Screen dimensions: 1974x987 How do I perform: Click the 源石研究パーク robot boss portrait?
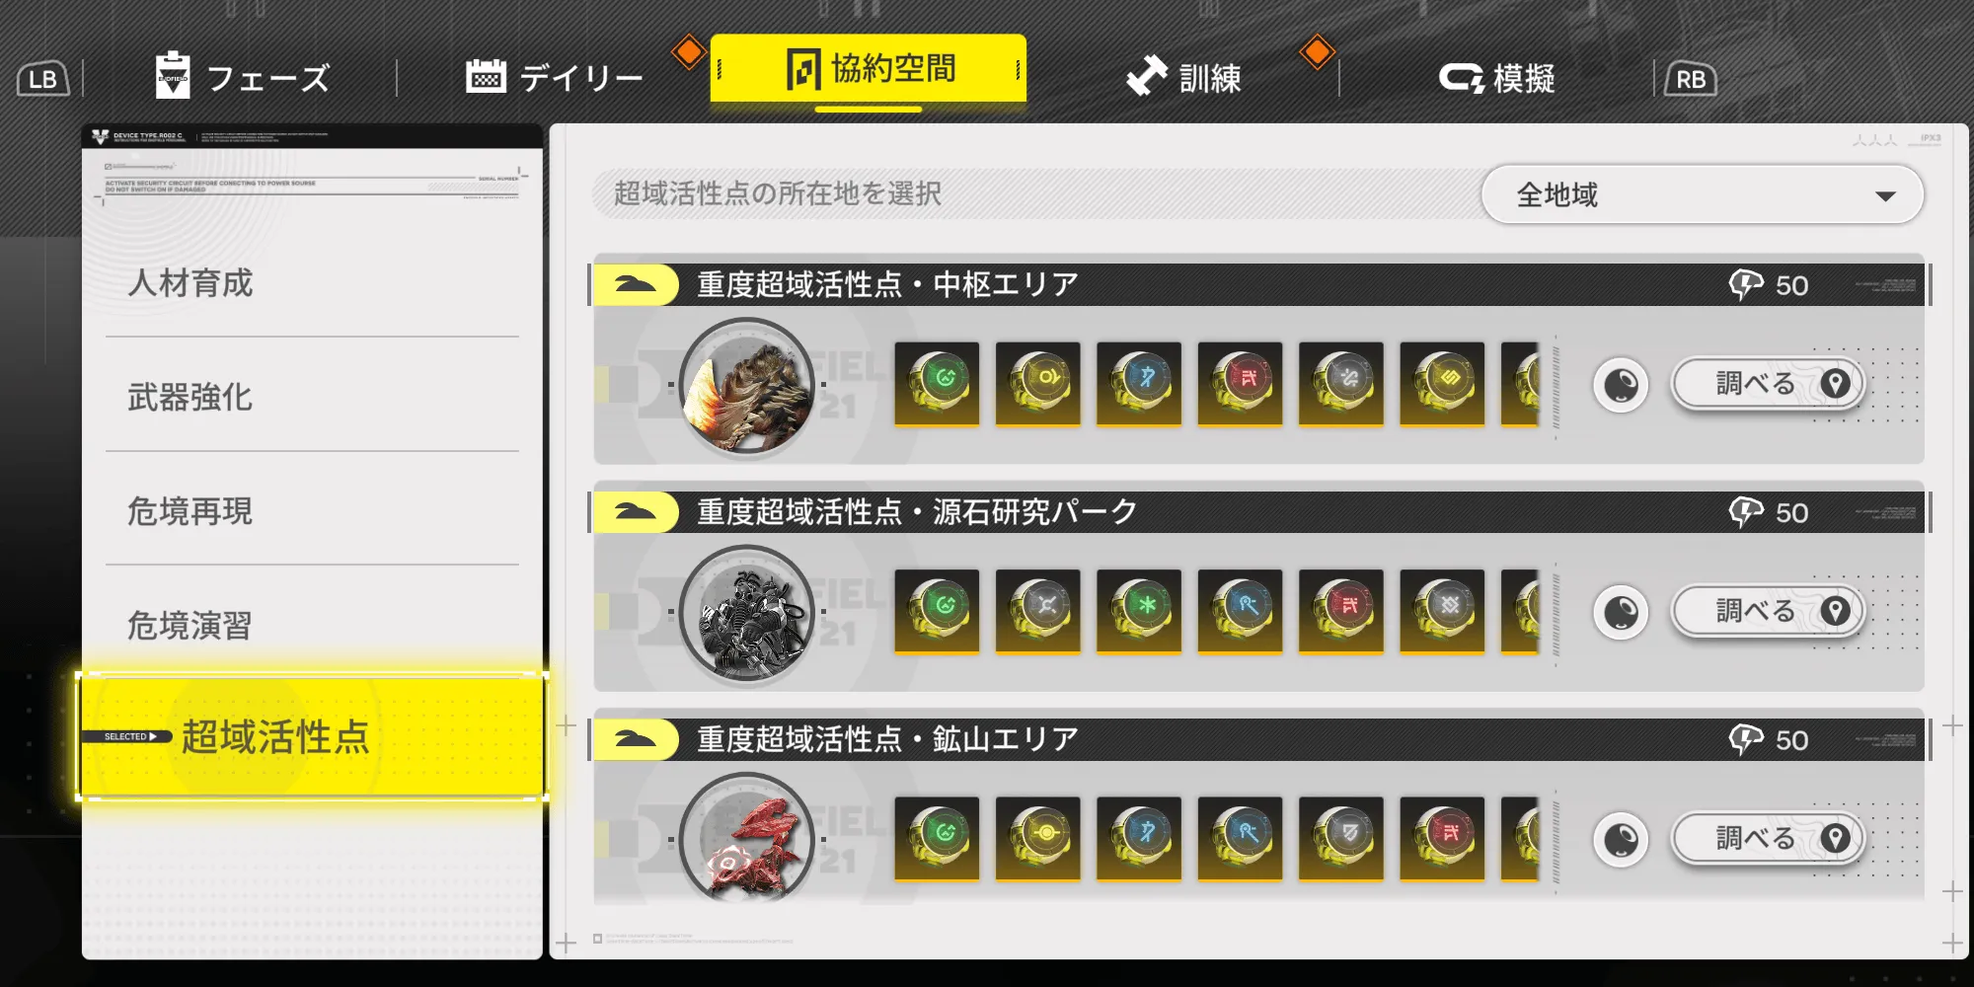click(747, 613)
